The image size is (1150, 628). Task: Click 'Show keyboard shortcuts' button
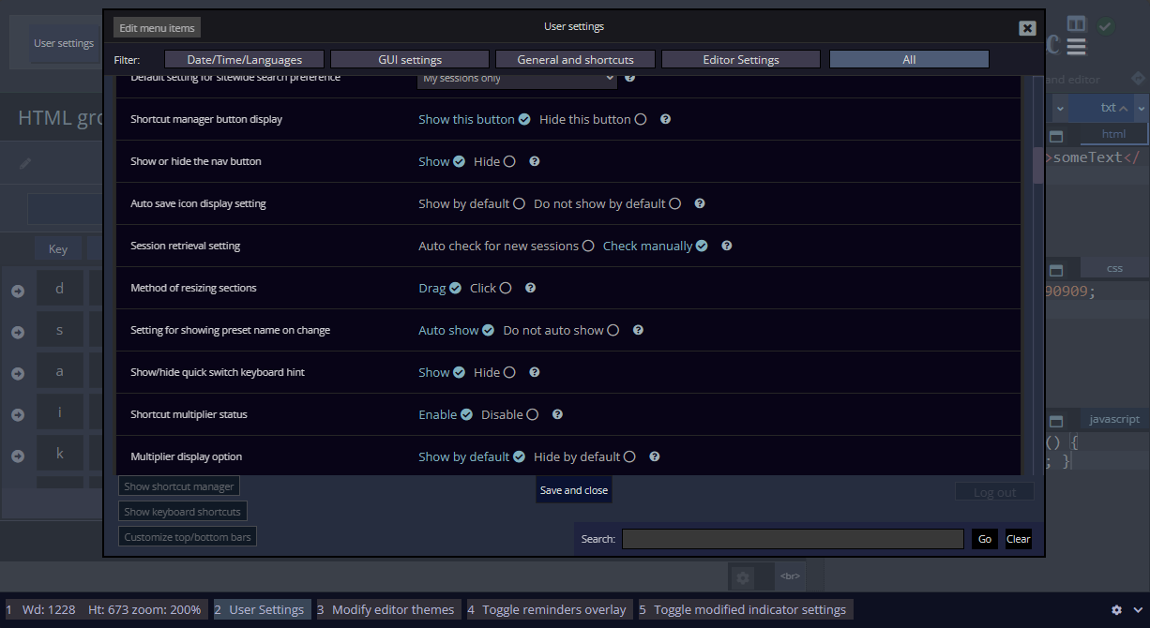183,512
